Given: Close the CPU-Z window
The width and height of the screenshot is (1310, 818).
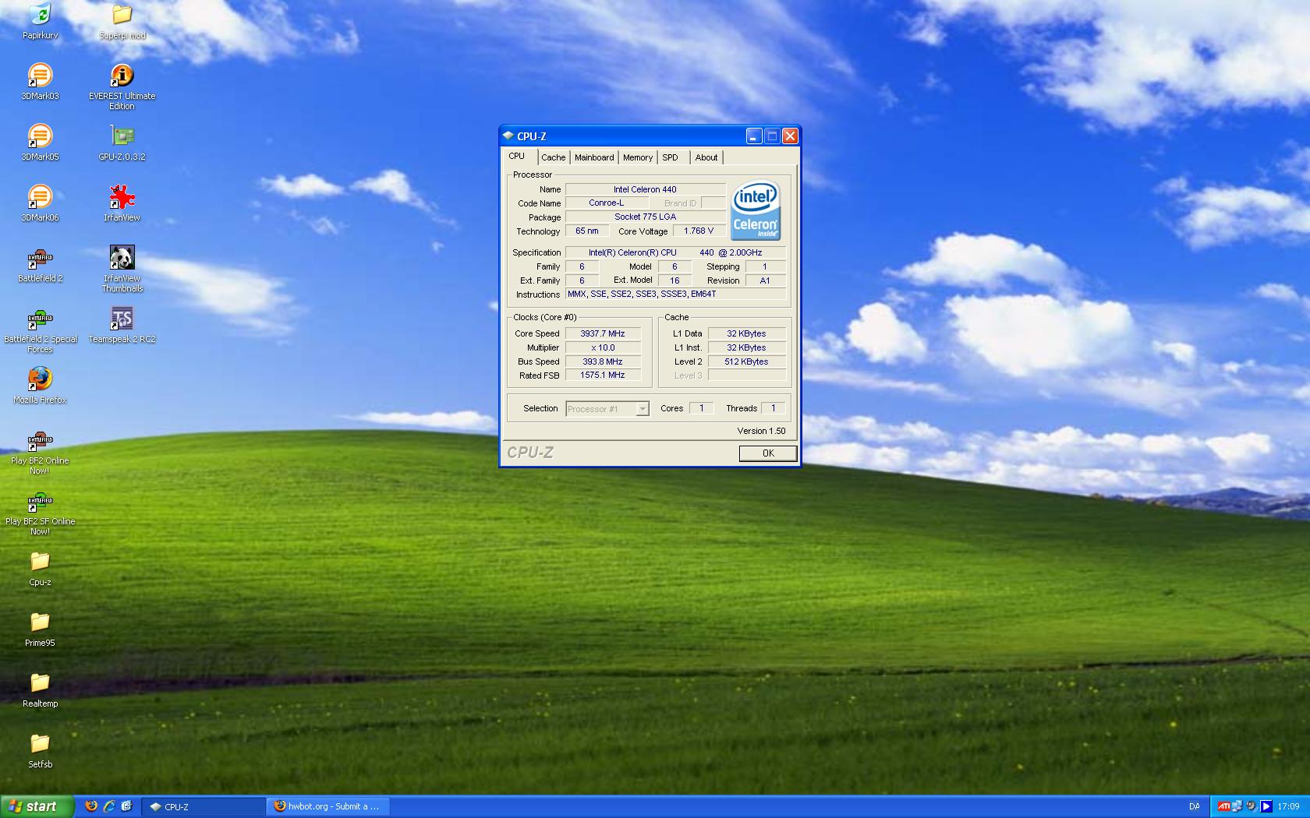Looking at the screenshot, I should pos(790,136).
